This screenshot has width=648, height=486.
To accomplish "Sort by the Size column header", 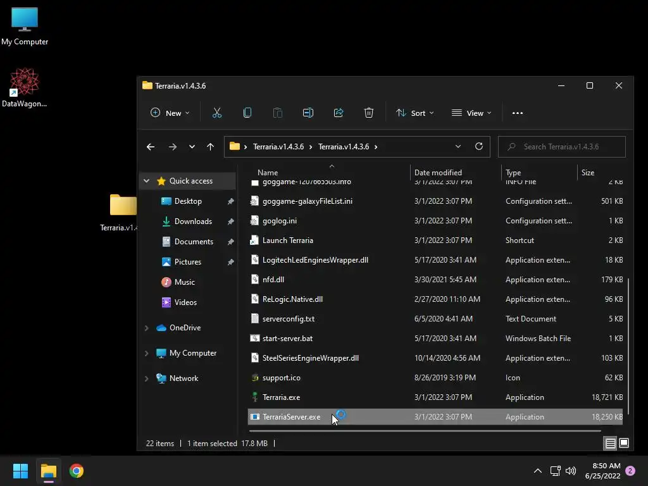I will point(588,173).
